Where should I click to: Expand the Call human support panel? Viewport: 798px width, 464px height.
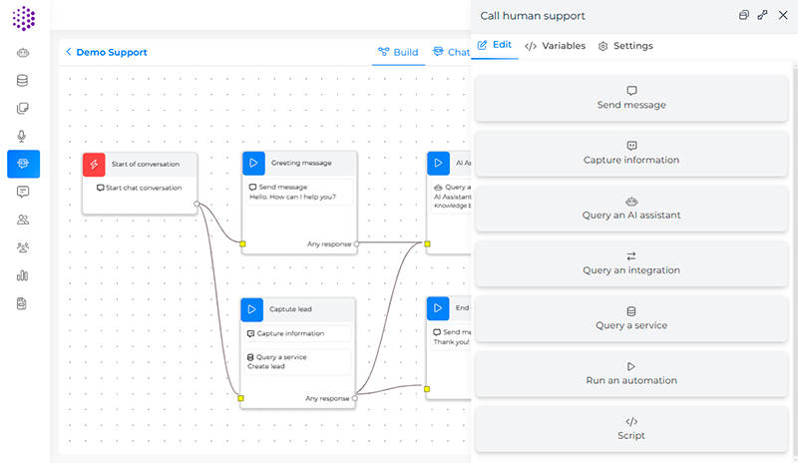(x=763, y=15)
